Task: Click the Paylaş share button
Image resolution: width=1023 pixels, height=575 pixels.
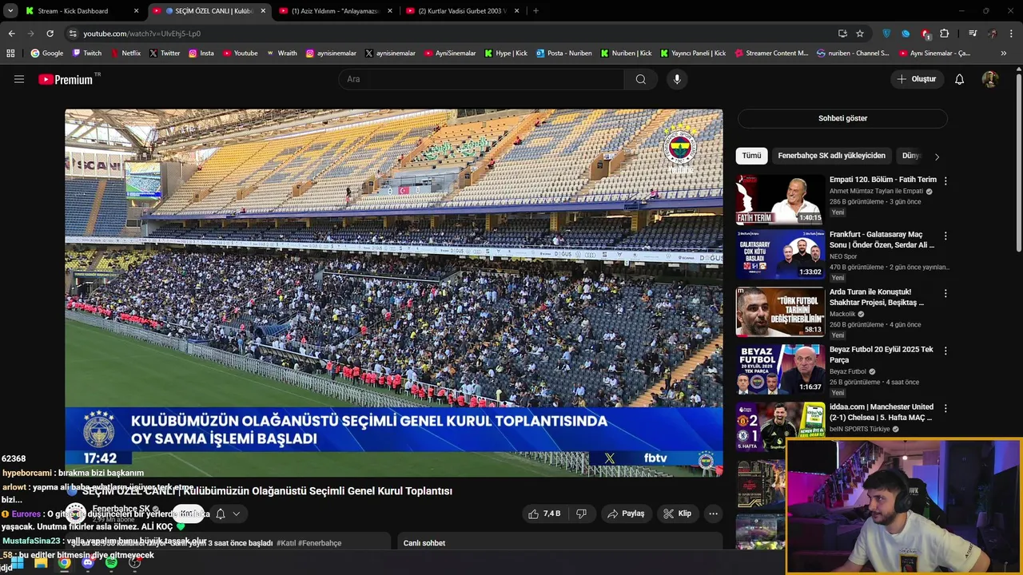Action: (626, 514)
